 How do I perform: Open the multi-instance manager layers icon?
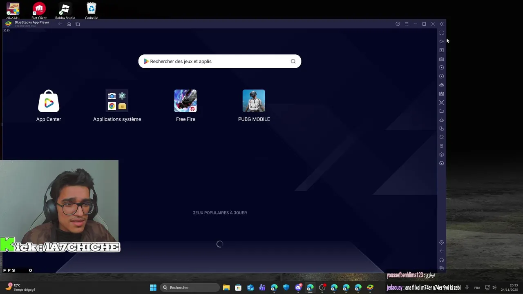tap(441, 155)
